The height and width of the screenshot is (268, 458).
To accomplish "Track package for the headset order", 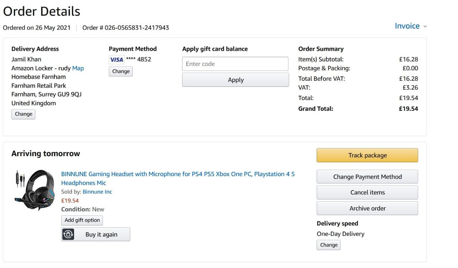I will click(x=367, y=155).
